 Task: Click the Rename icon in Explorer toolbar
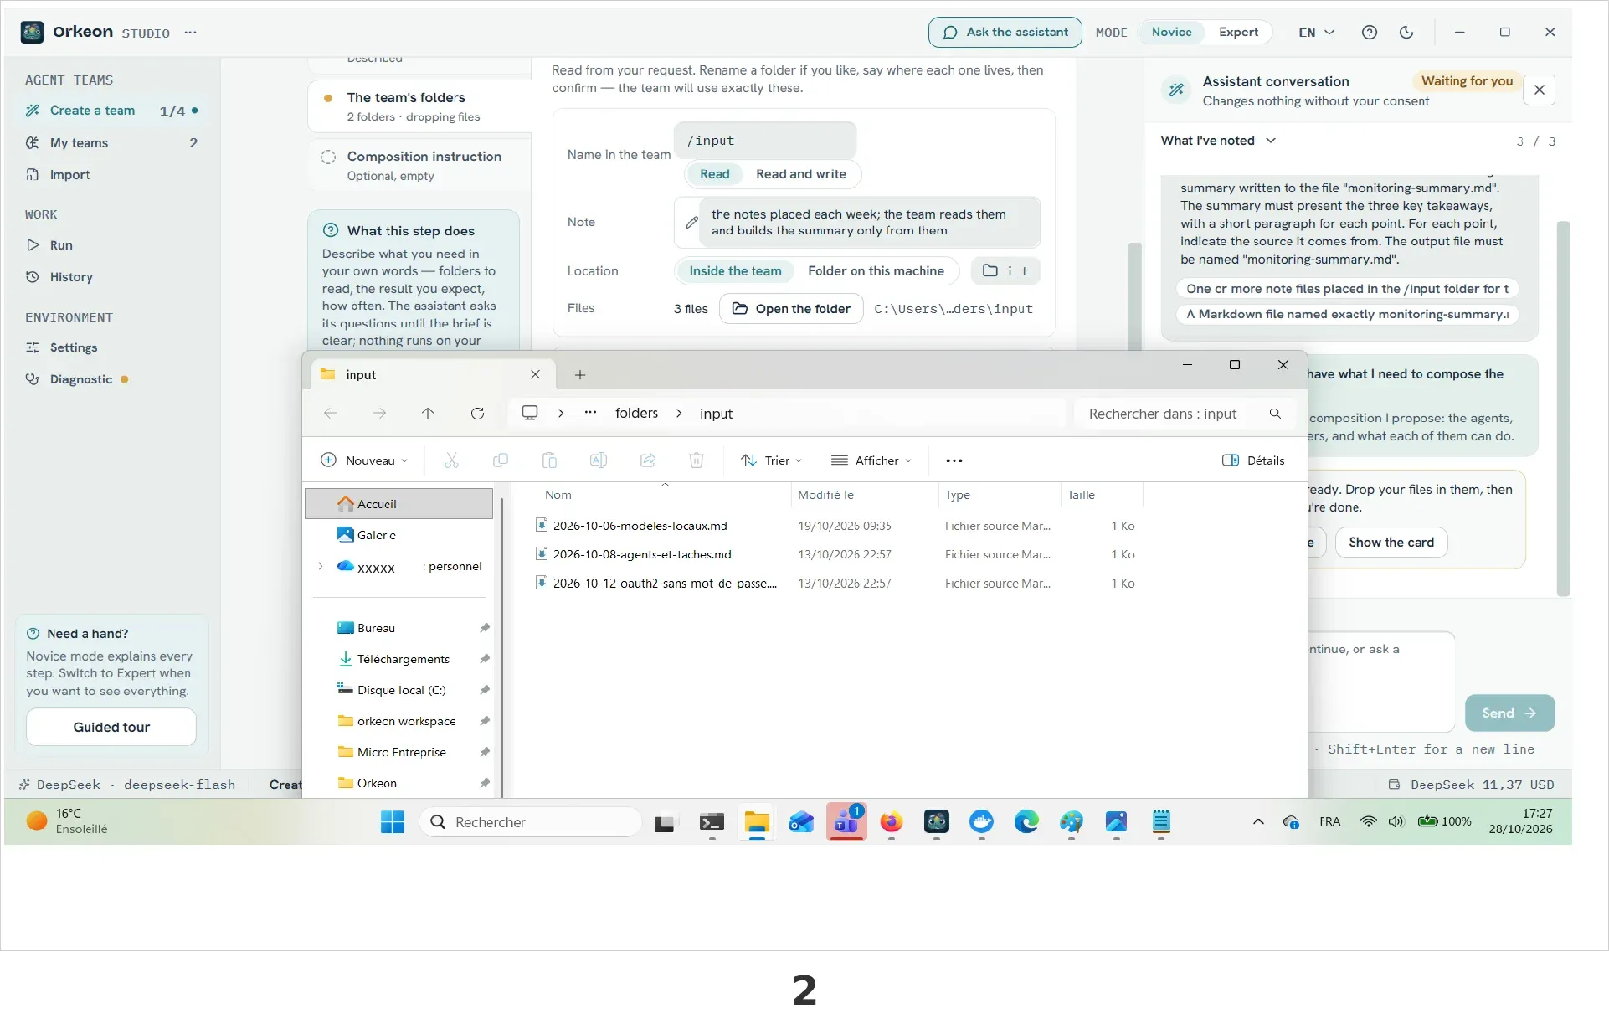point(599,460)
